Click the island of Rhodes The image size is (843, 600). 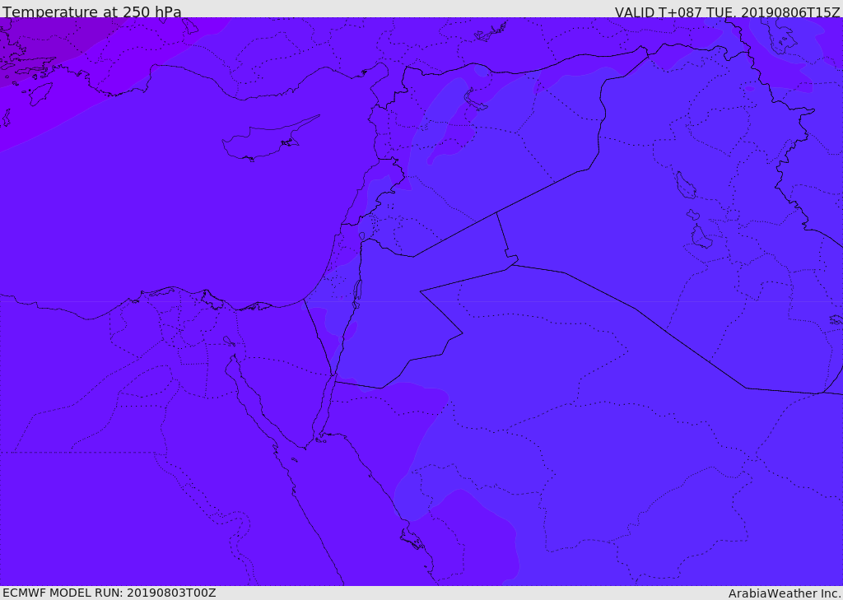pos(41,94)
